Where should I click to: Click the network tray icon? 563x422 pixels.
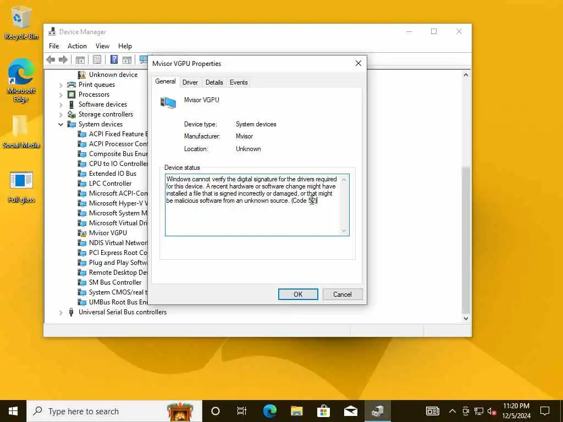tap(479, 411)
